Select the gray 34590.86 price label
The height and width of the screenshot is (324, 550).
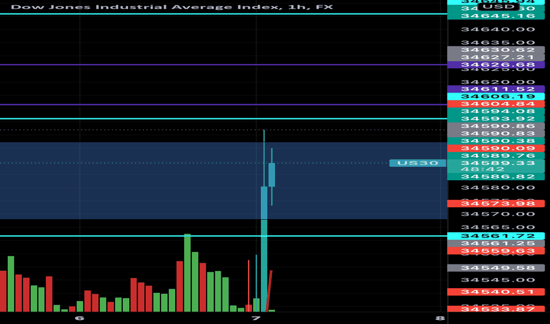496,126
